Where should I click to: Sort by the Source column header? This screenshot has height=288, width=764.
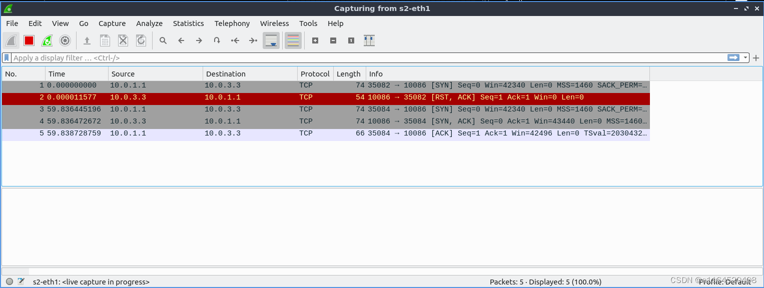156,74
